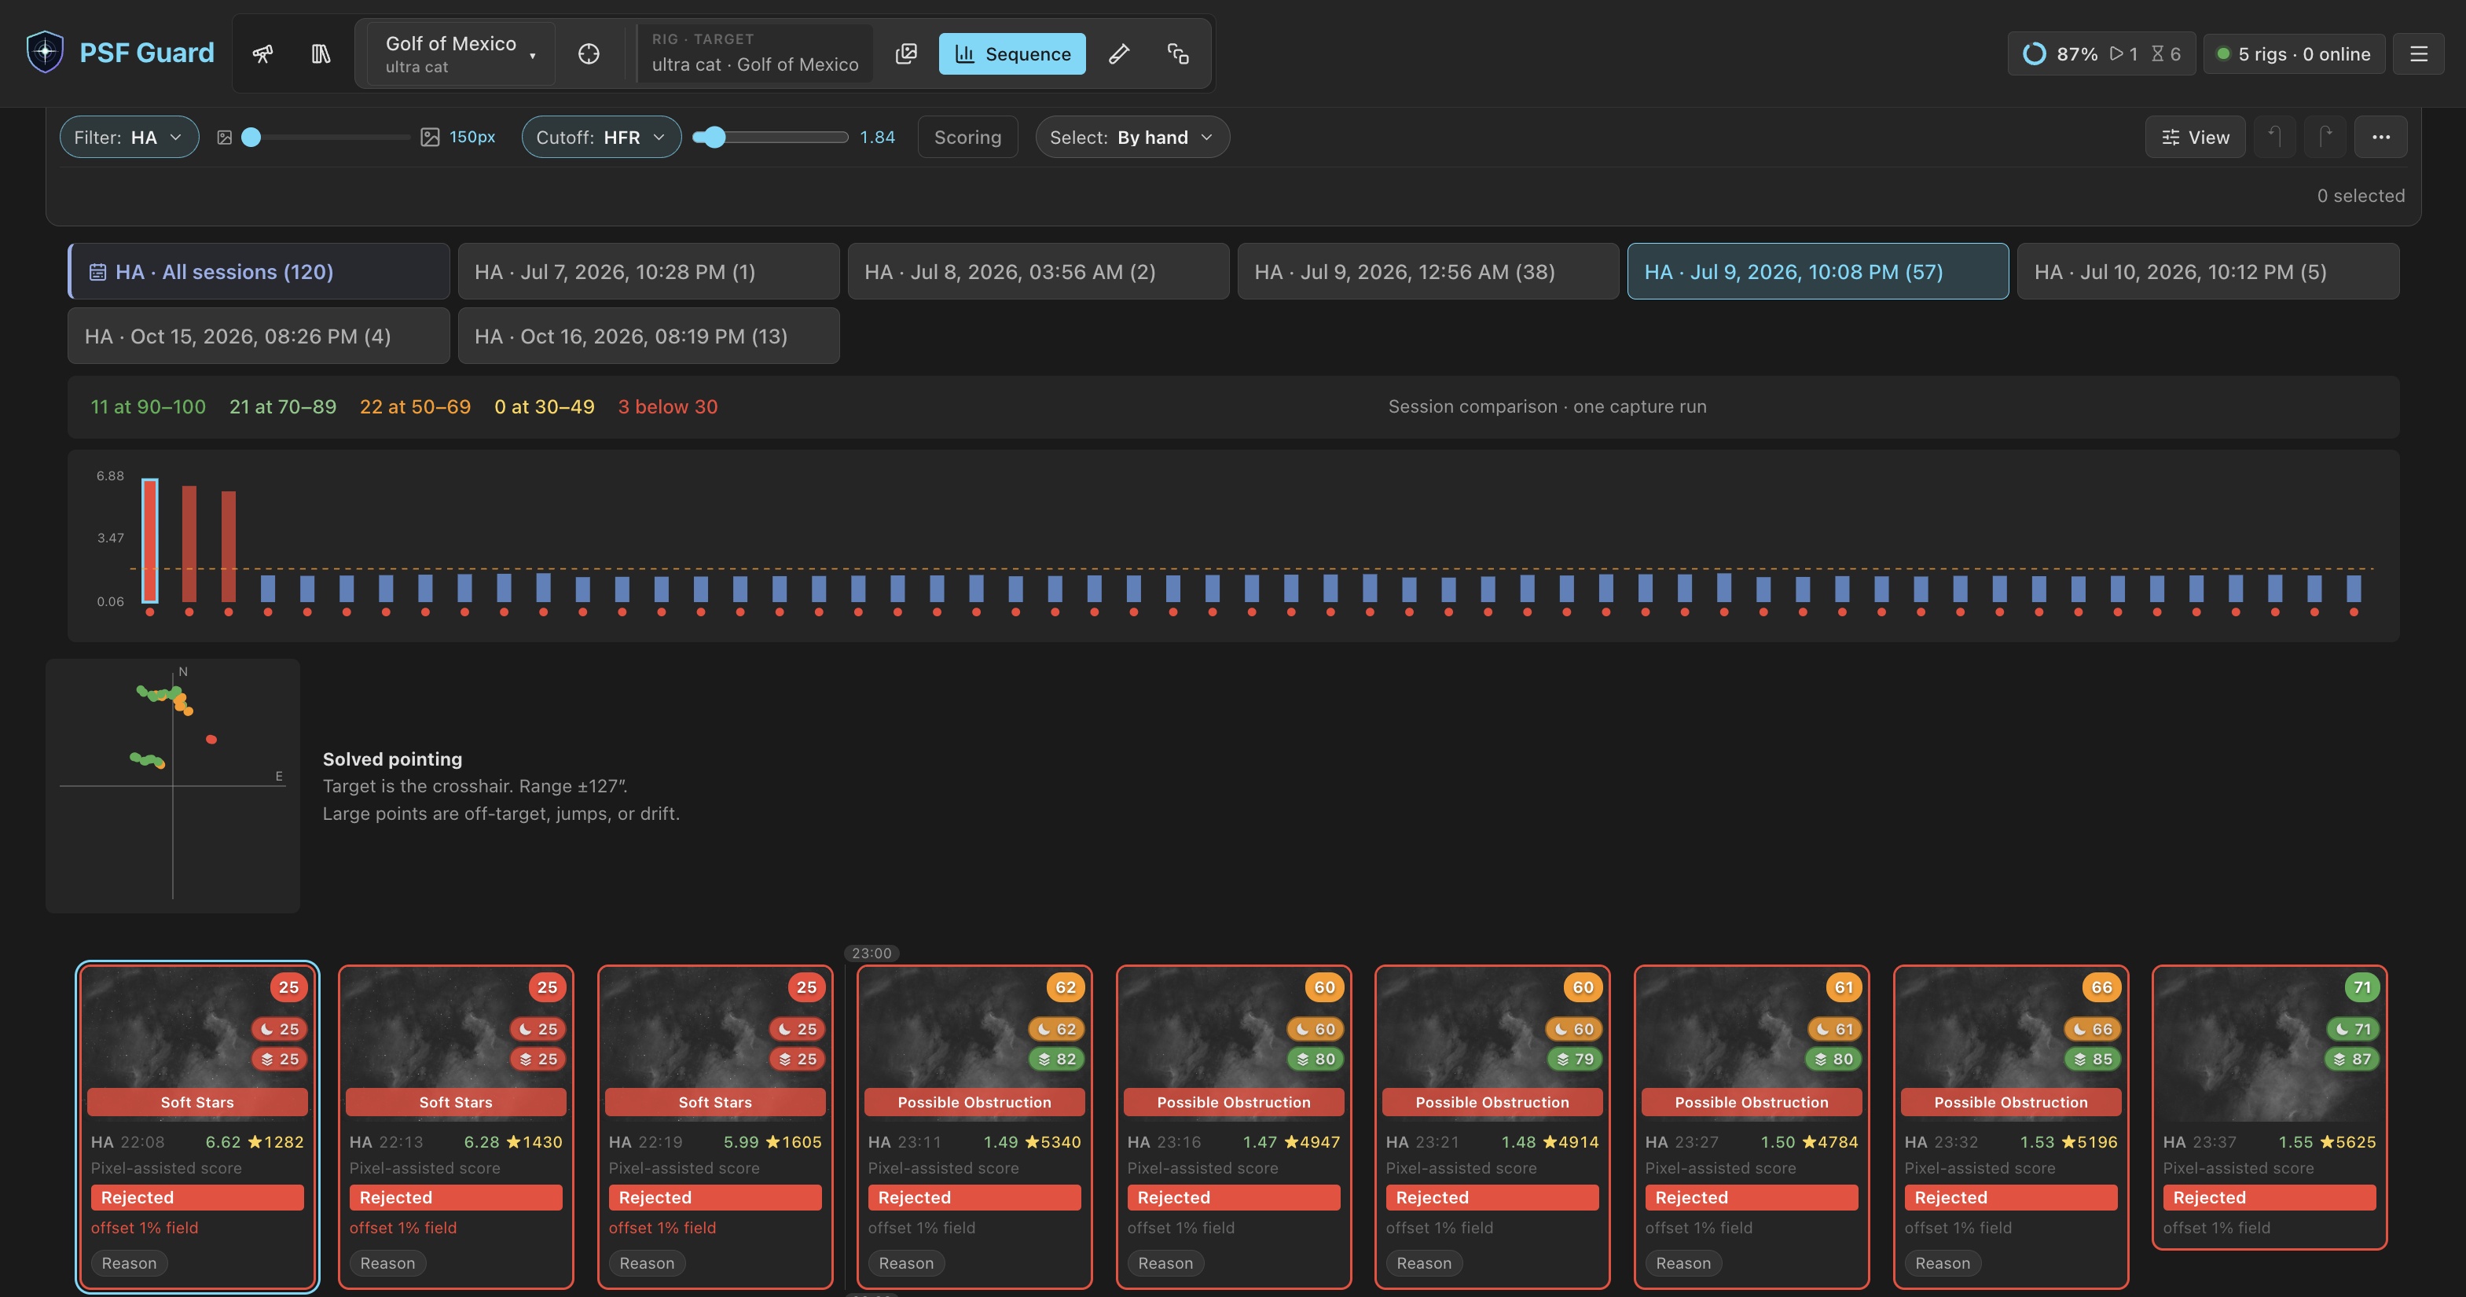Toggle Rejected status on the 23:21 frame

click(x=1492, y=1197)
